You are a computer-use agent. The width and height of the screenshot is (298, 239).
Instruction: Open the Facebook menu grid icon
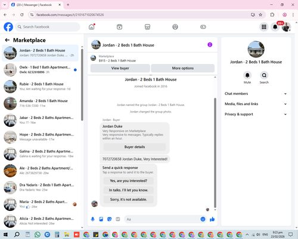click(264, 27)
